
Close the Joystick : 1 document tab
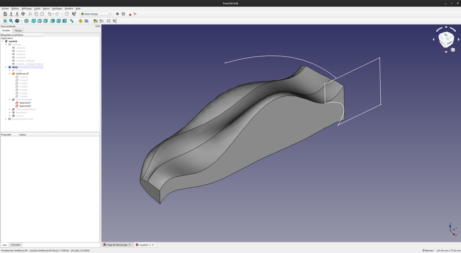(x=153, y=245)
